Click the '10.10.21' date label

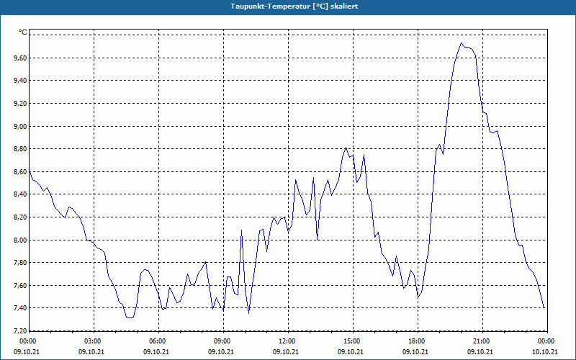click(x=545, y=351)
